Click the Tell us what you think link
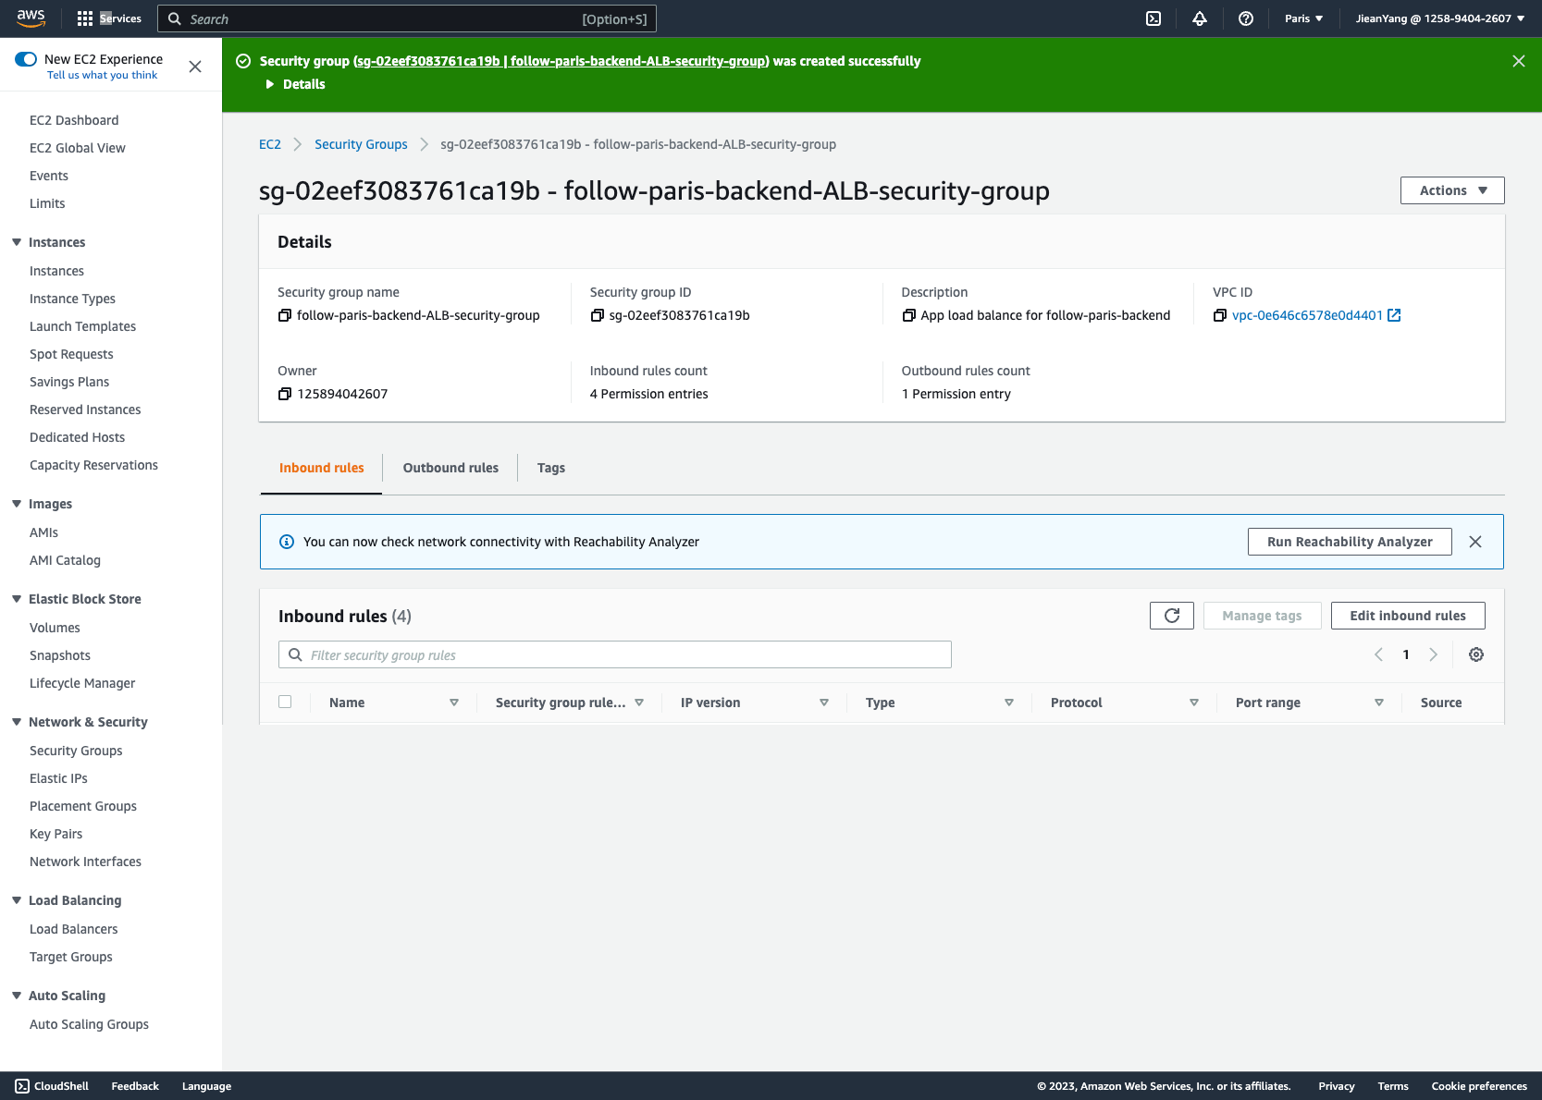1542x1100 pixels. point(102,76)
